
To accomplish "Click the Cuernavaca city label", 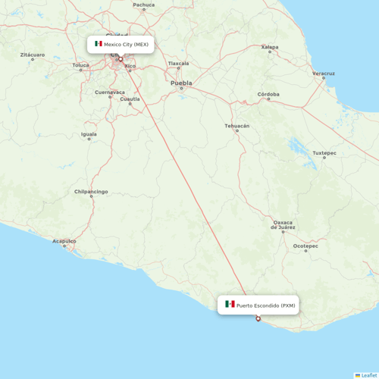I will coord(110,92).
